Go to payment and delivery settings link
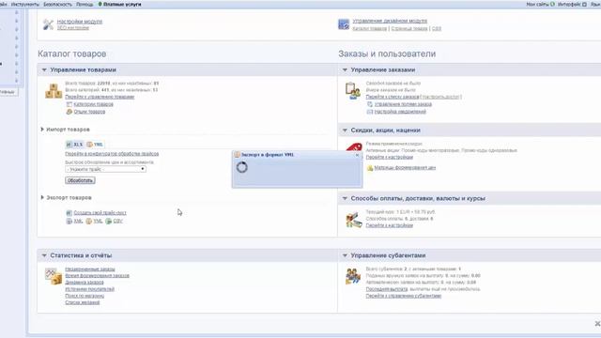This screenshot has height=338, width=601. click(390, 225)
